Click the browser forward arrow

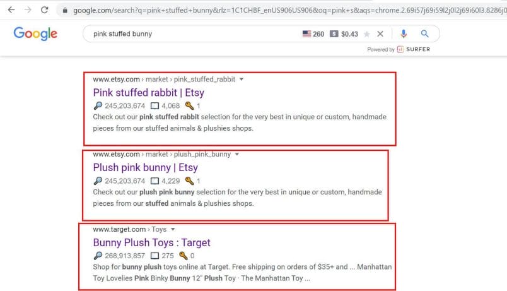point(28,10)
